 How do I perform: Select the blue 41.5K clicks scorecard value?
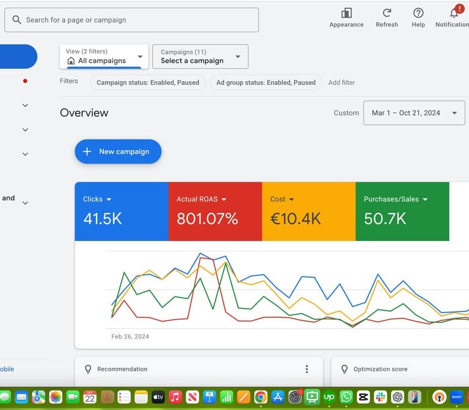click(x=103, y=219)
